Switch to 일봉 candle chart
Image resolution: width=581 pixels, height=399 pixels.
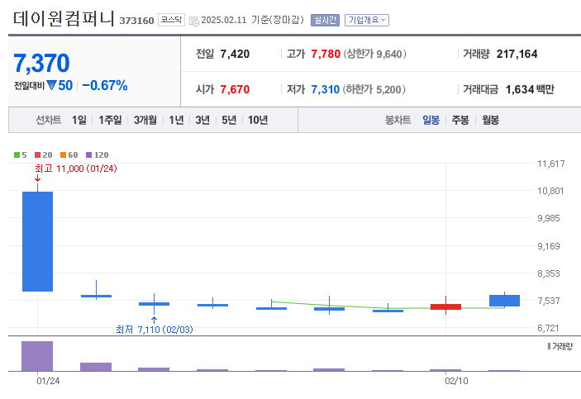(x=431, y=120)
